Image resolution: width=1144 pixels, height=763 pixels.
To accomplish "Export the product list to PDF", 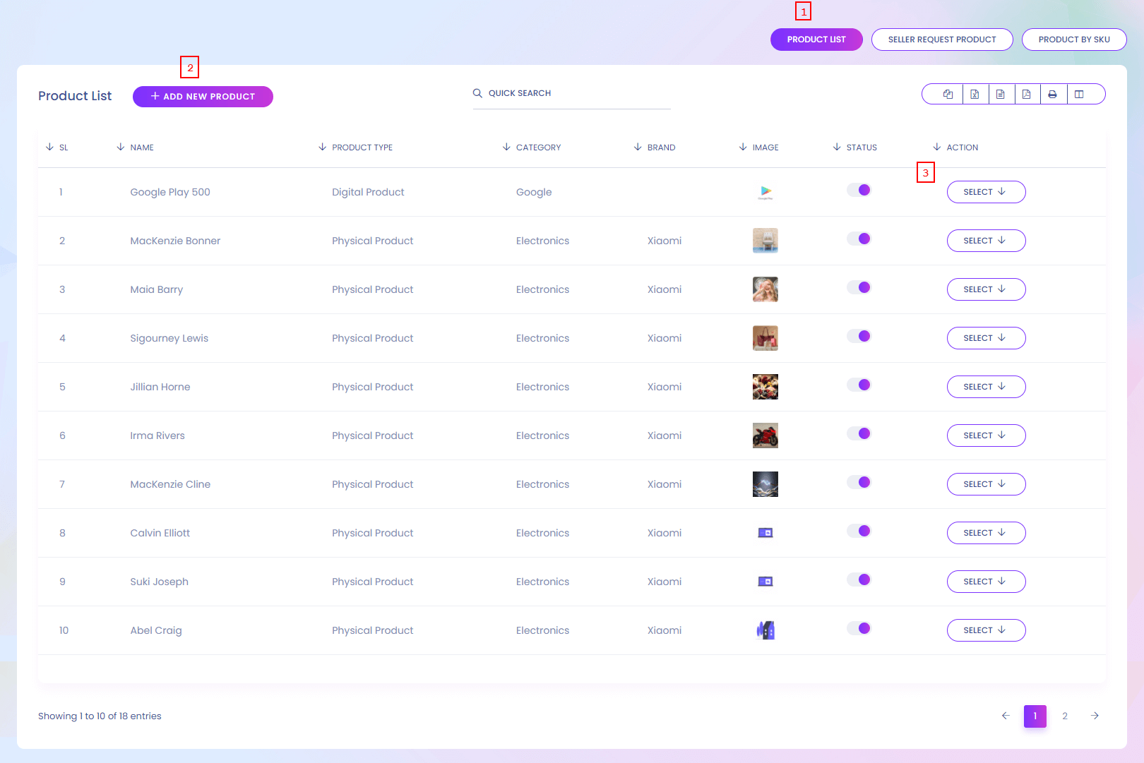I will (1027, 94).
